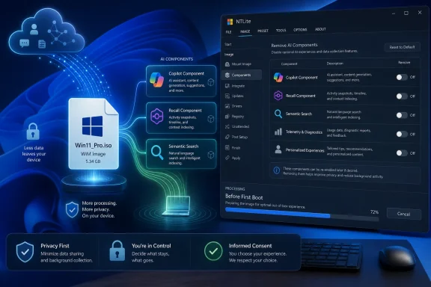Click Copilot icon in AI Components card
The height and width of the screenshot is (287, 431).
click(156, 80)
